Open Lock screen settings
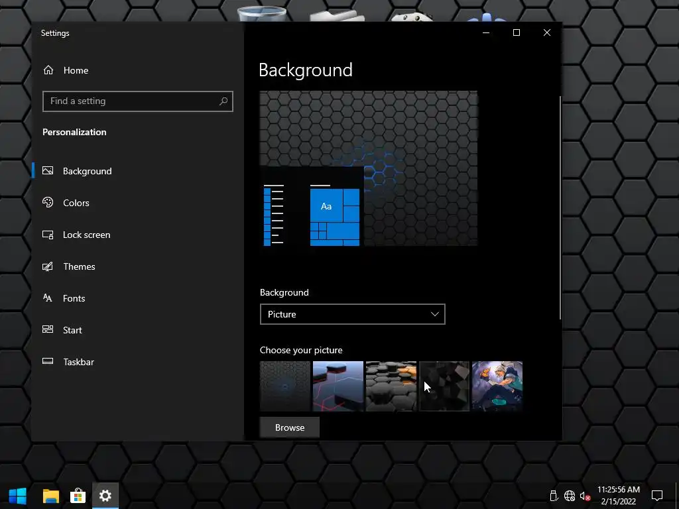Viewport: 679px width, 509px height. [x=87, y=235]
